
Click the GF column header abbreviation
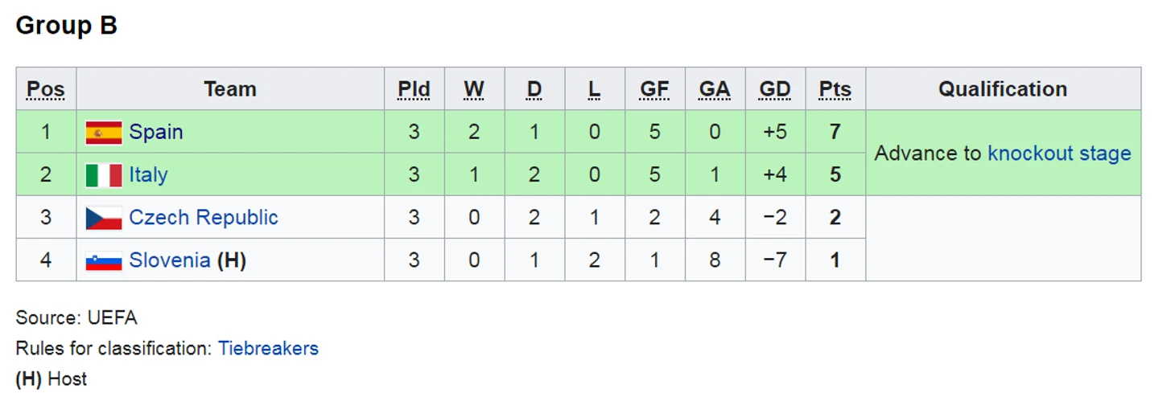[x=654, y=89]
